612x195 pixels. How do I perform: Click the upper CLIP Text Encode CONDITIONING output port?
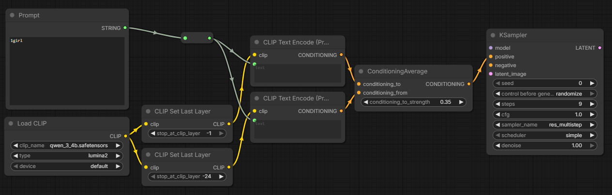click(341, 55)
